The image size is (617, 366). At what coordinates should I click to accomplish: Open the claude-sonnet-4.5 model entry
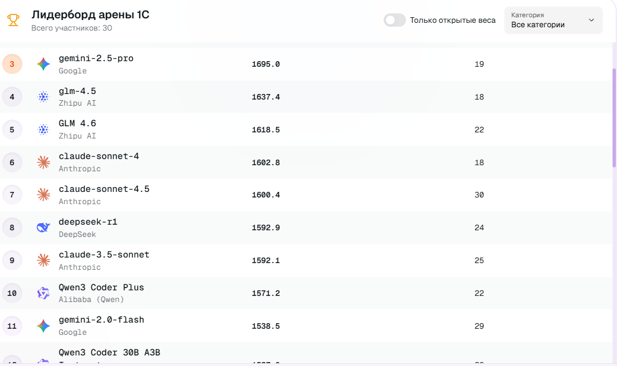[x=104, y=189]
